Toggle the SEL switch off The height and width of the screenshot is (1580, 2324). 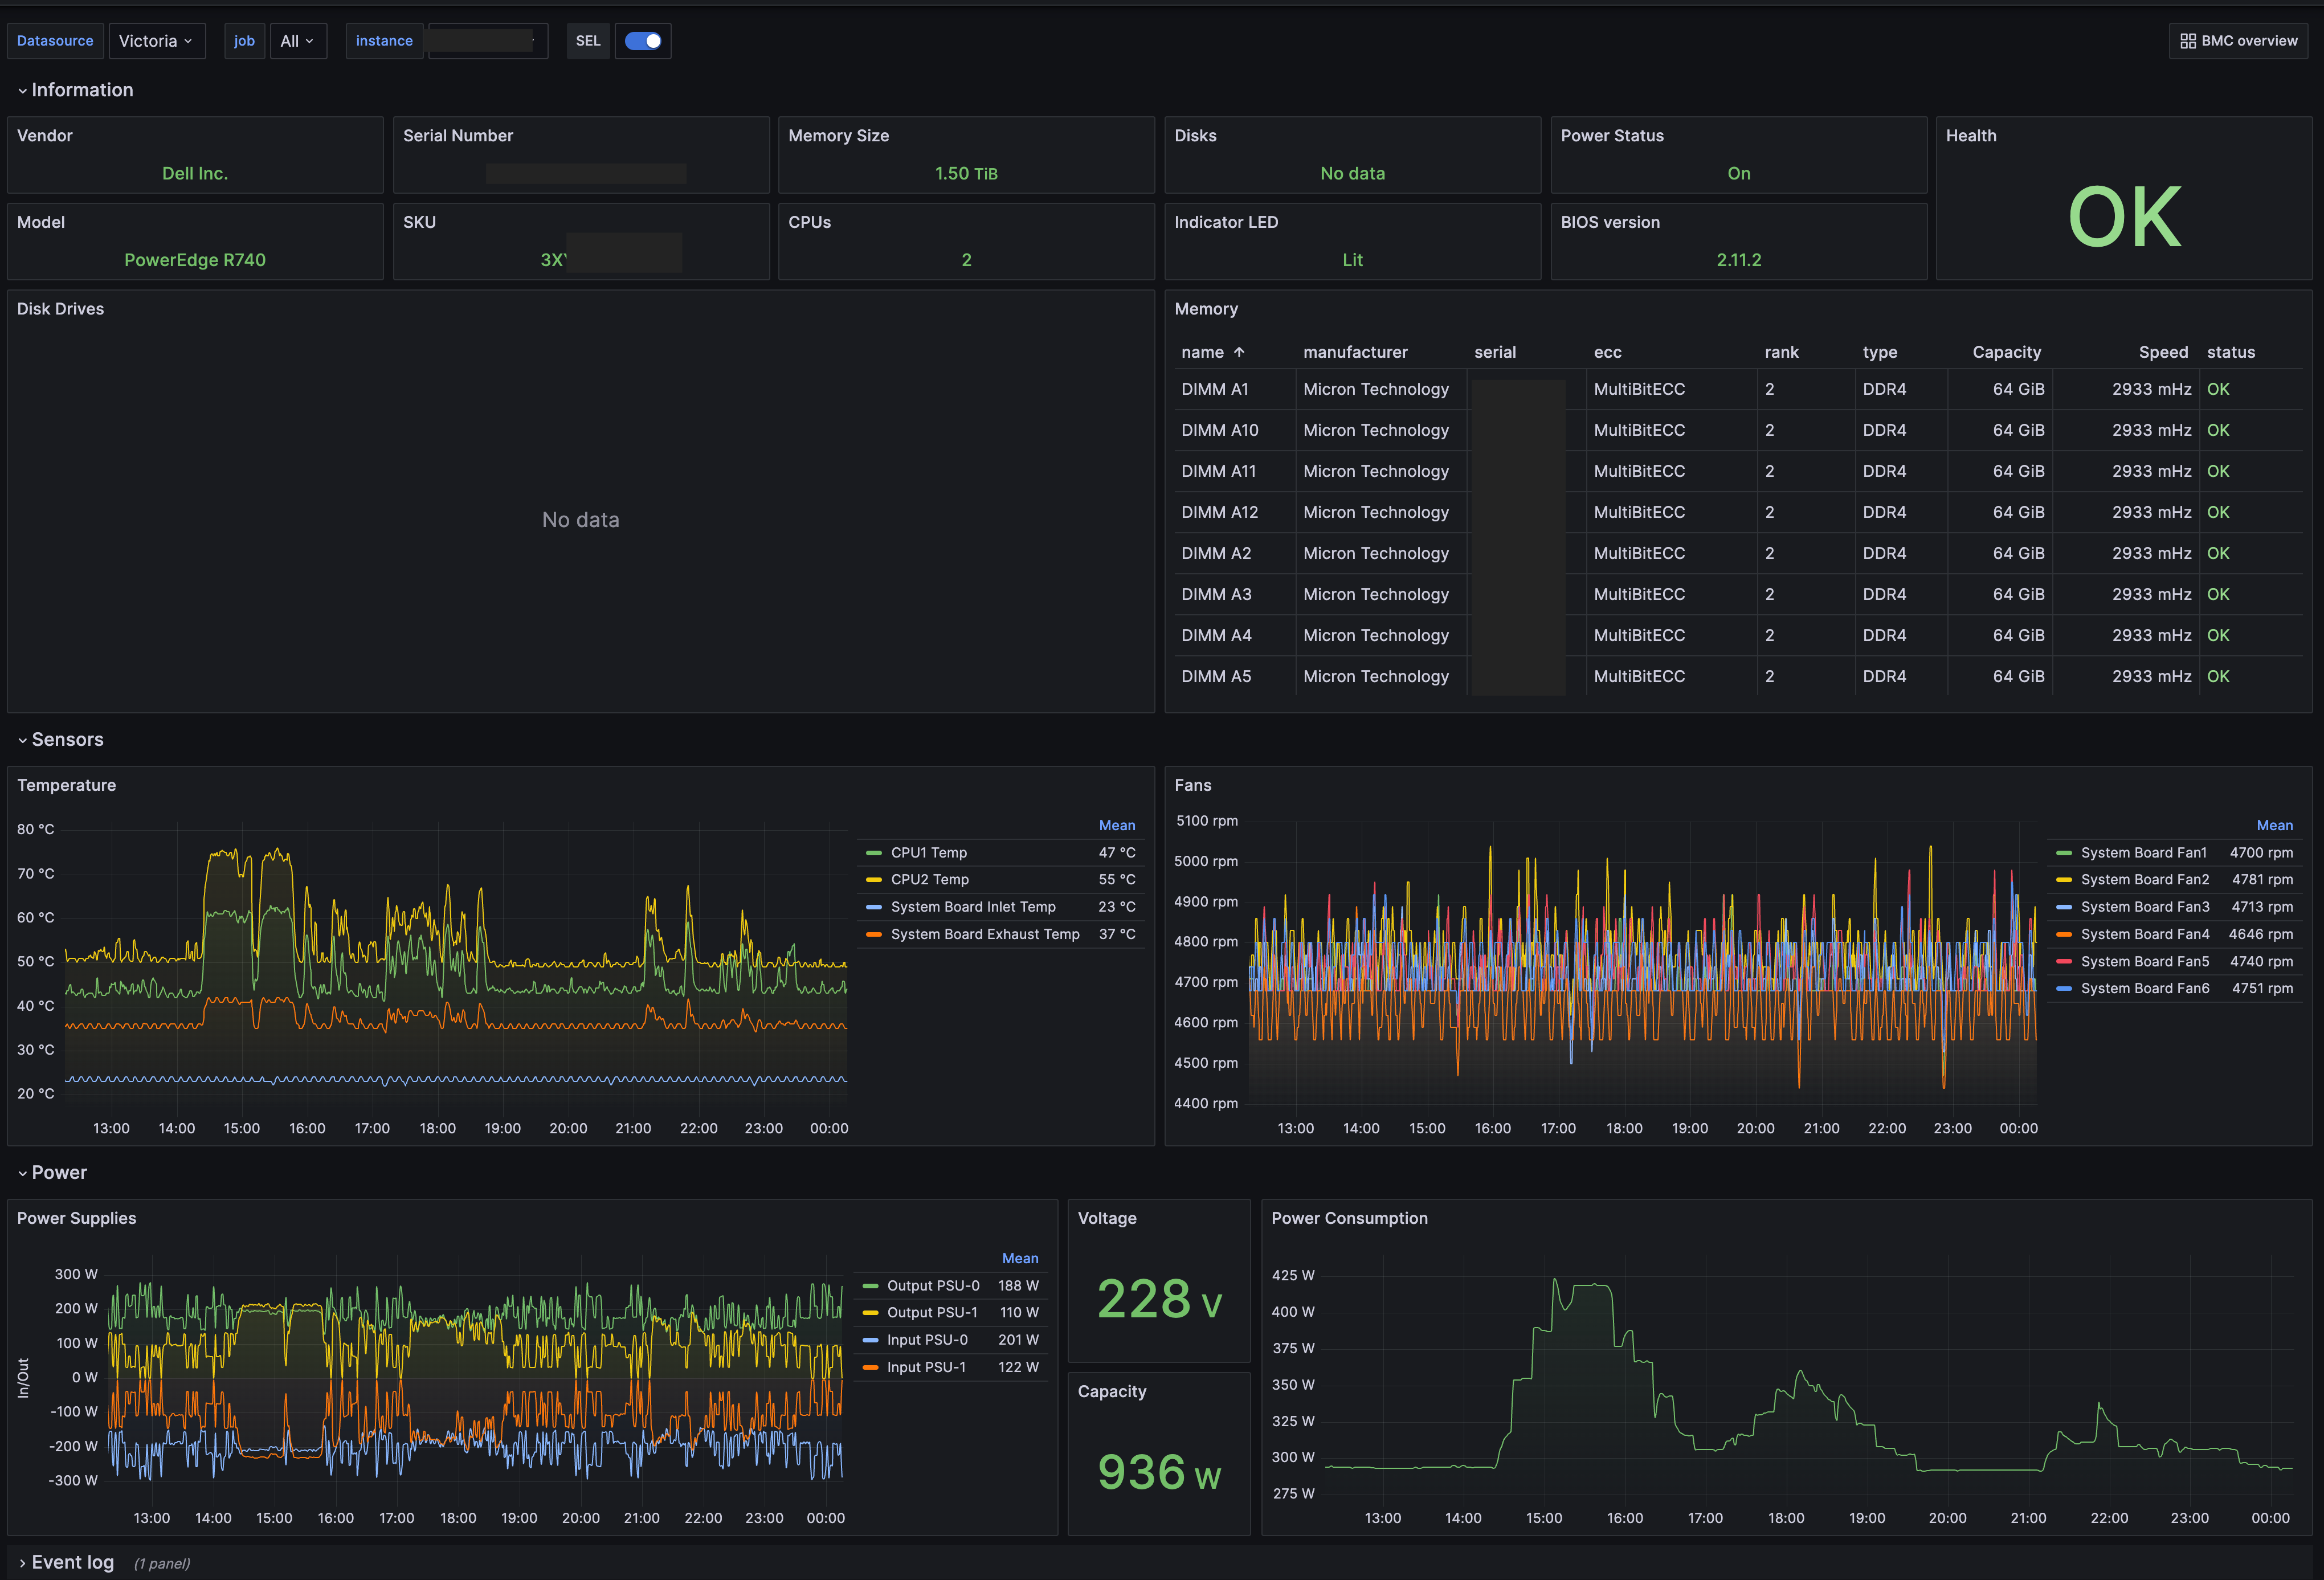click(x=643, y=41)
